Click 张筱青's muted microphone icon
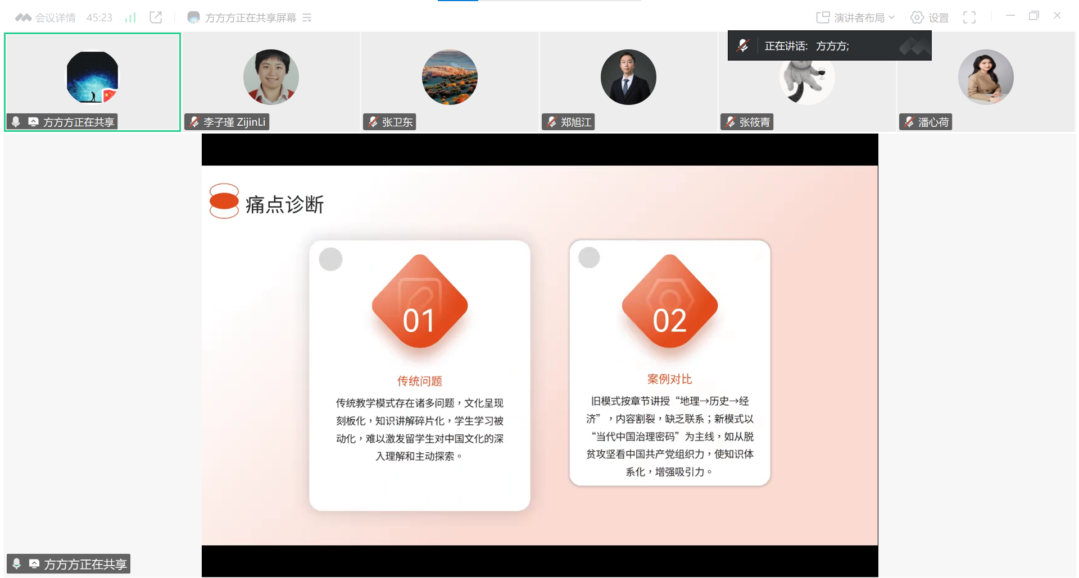The image size is (1079, 578). pos(731,122)
